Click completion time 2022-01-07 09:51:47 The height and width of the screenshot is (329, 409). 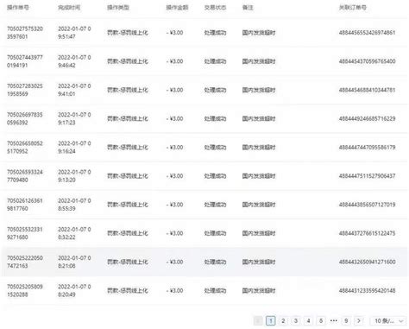coord(74,33)
